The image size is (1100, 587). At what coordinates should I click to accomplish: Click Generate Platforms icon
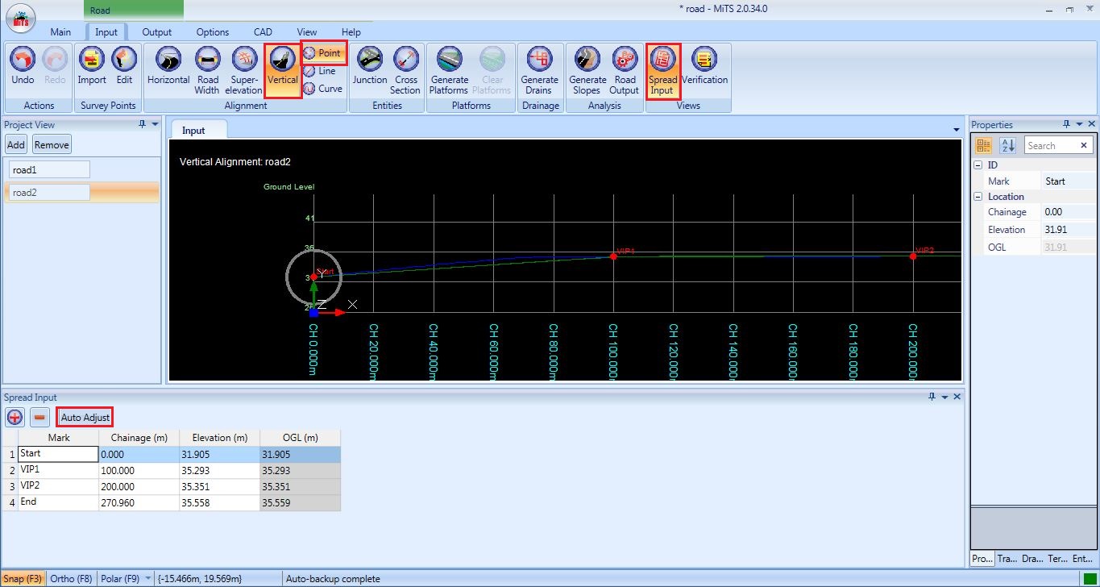tap(449, 61)
